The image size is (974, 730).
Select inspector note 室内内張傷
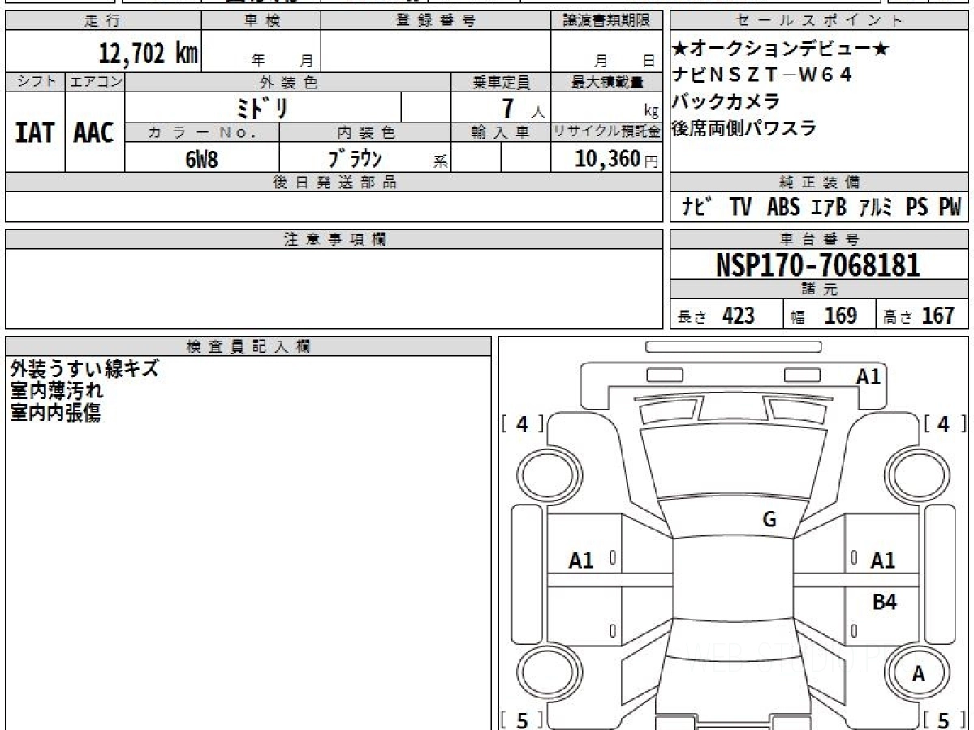pyautogui.click(x=55, y=412)
